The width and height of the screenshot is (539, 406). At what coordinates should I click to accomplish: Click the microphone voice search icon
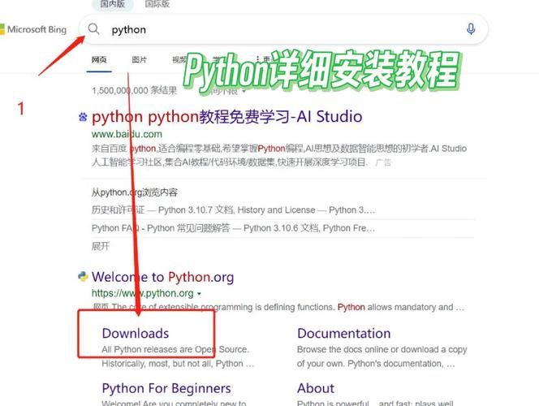pos(471,29)
